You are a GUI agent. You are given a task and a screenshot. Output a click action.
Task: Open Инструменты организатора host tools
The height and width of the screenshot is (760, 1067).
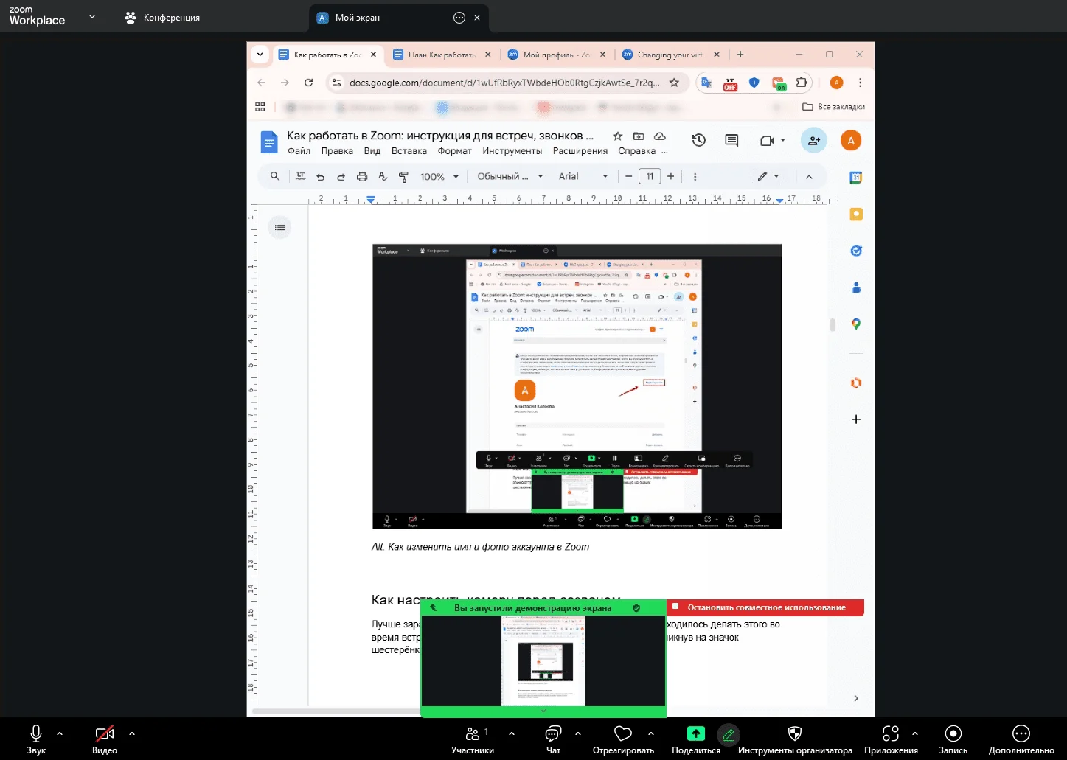795,739
